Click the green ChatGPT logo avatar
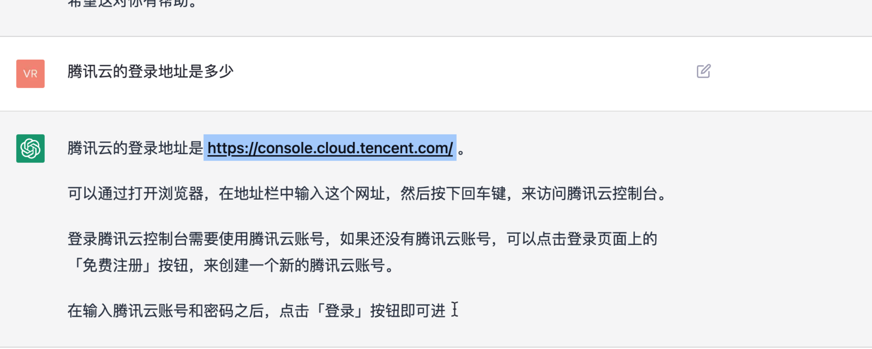The height and width of the screenshot is (349, 872). (x=30, y=149)
